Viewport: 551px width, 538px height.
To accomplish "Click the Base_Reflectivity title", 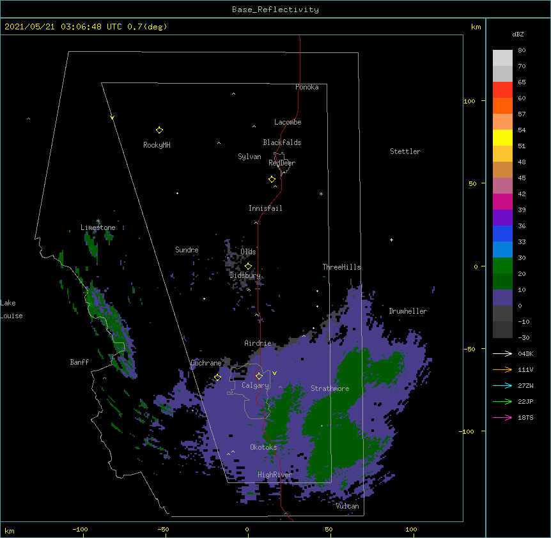I will pyautogui.click(x=275, y=10).
